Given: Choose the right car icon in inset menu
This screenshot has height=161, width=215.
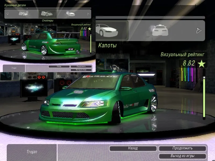Looking at the screenshot, I should click(70, 14).
